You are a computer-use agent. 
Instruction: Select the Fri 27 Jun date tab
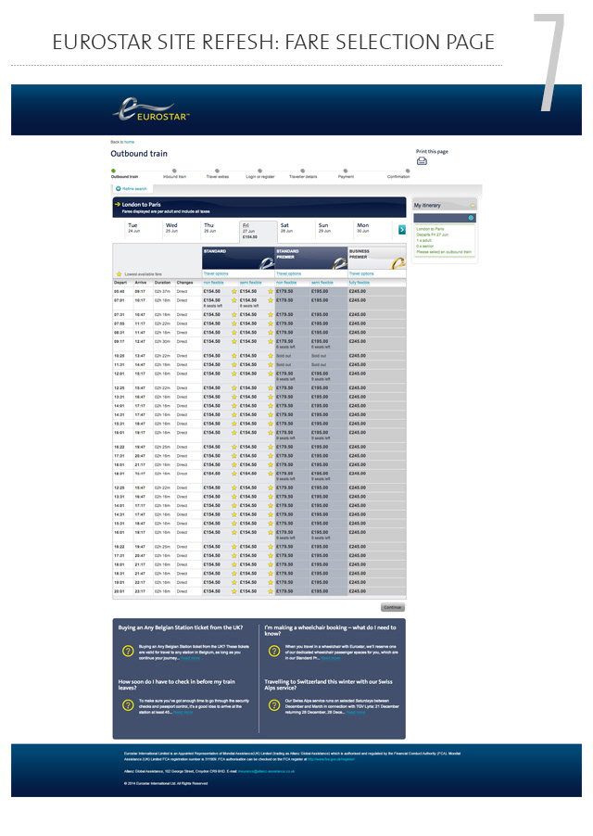pyautogui.click(x=259, y=232)
